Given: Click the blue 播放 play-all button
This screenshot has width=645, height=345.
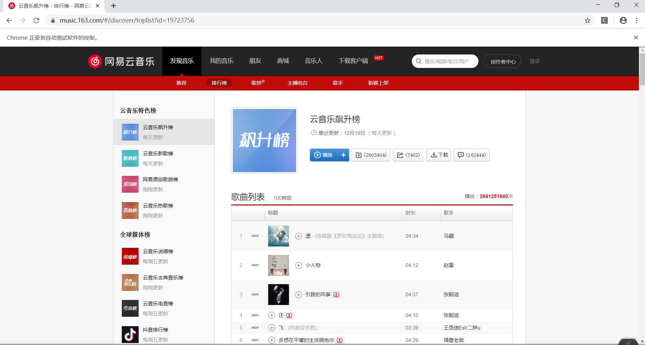Looking at the screenshot, I should [x=323, y=155].
